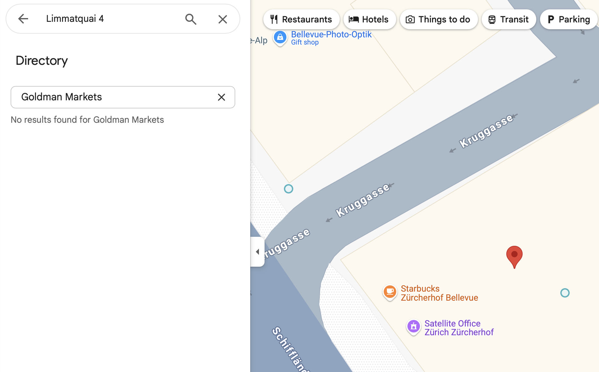Click the magnifier search icon
Screen dimensions: 599x372
coord(191,19)
